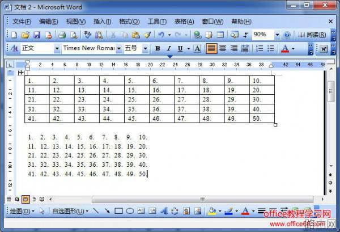Insert Clip Art from the drawing toolbar
This screenshot has height=232, width=340.
coord(186,211)
